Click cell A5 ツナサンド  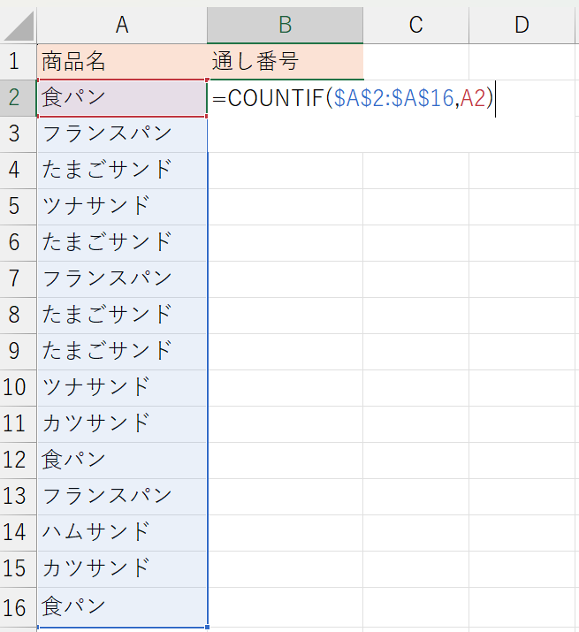click(122, 207)
